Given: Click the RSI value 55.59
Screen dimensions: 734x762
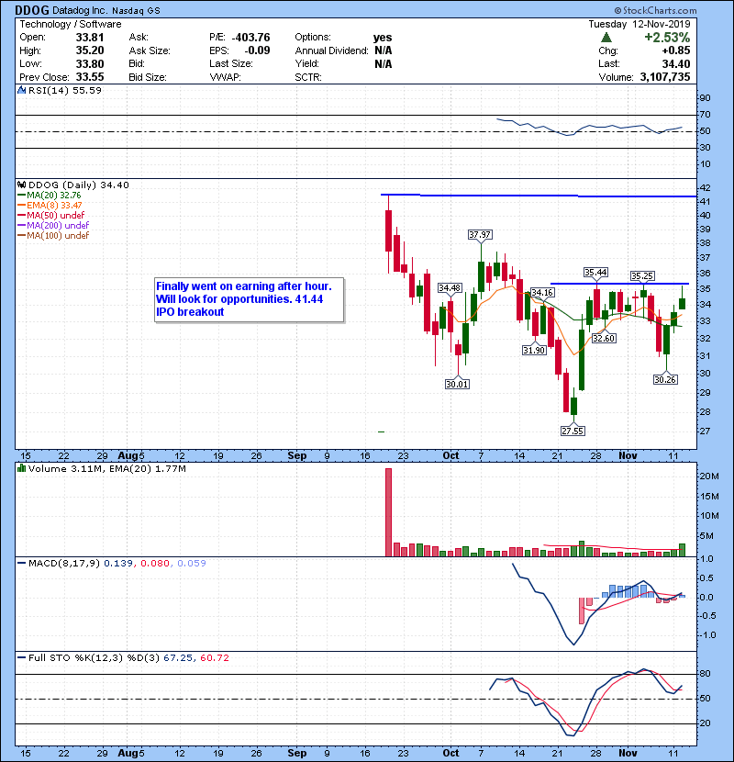Looking at the screenshot, I should 86,90.
